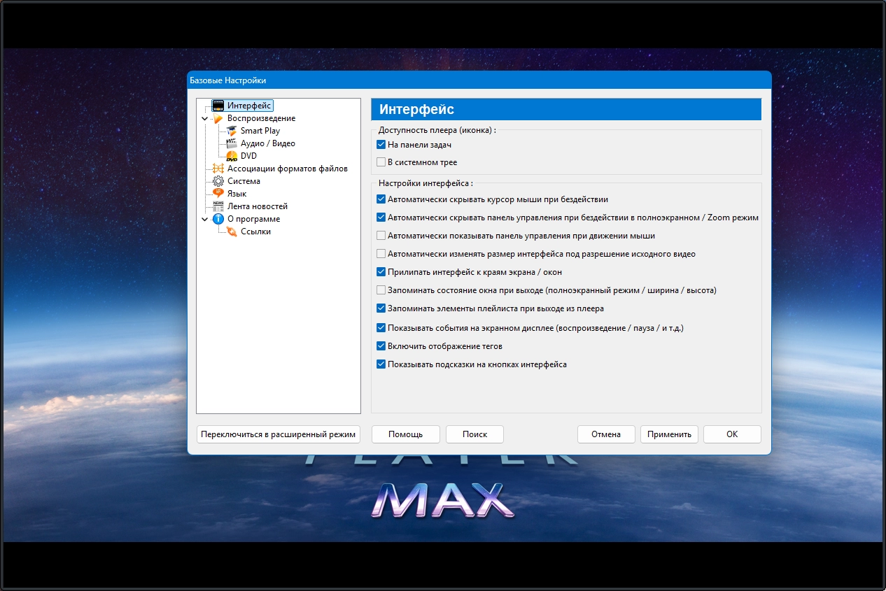Uncheck Показывать подсказки на кнопках интерфейса
This screenshot has width=886, height=591.
pos(381,364)
